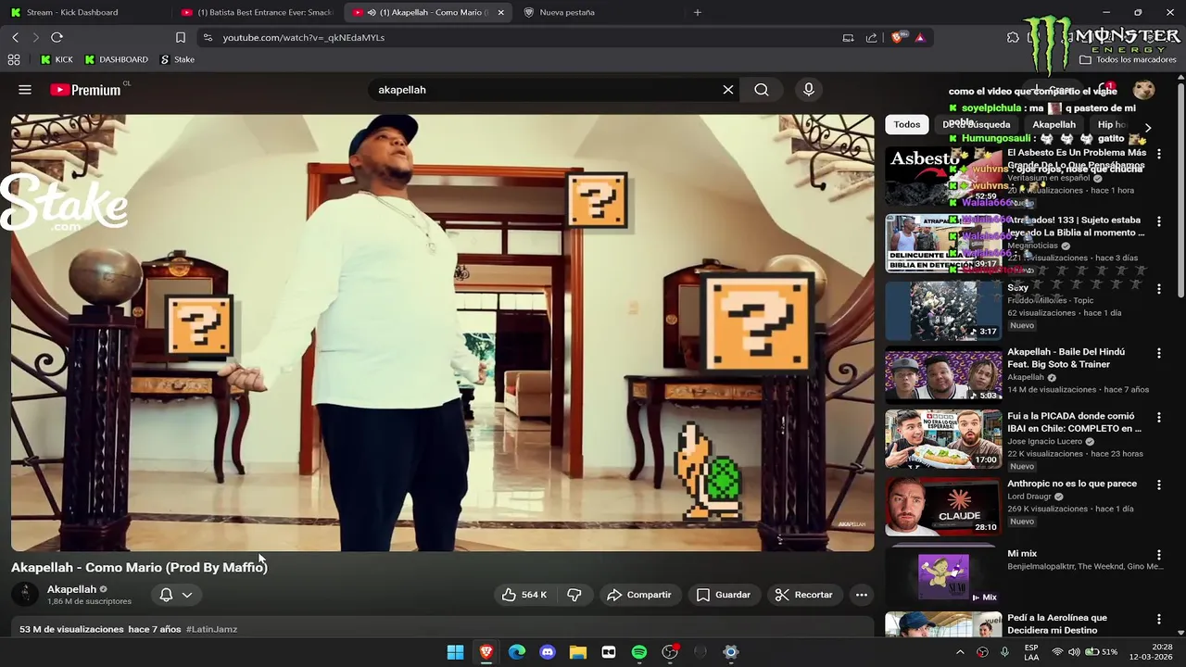Go to YouTube Premium home logo
The height and width of the screenshot is (667, 1186).
(85, 90)
